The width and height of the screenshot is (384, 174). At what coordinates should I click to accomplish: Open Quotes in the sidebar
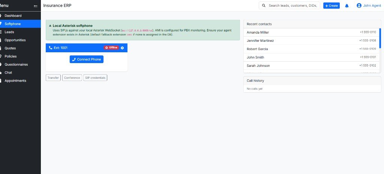(x=20, y=48)
